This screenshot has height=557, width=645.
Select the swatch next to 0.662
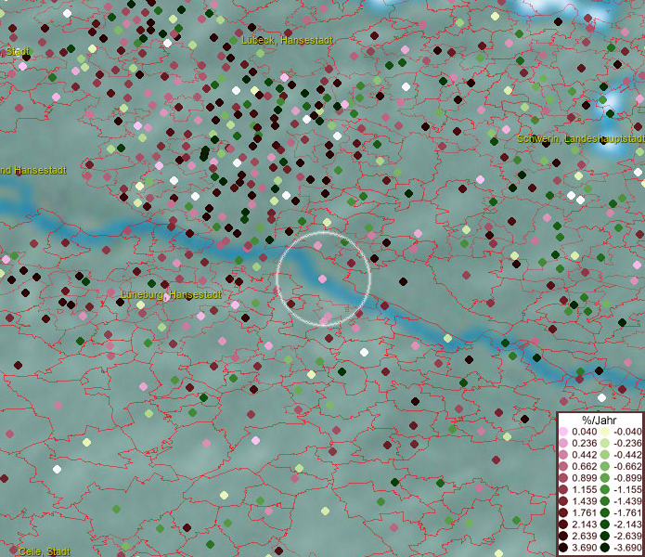(563, 467)
